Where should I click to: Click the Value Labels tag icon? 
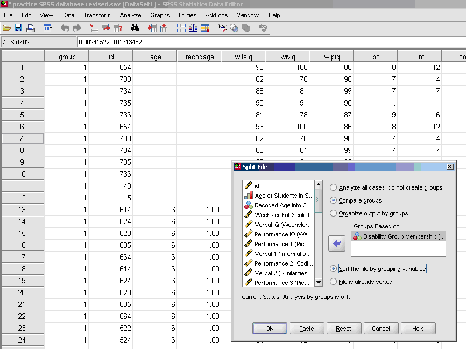coord(222,28)
